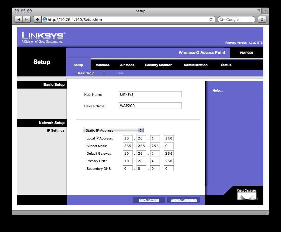Click Subnet Mask second octet field
Screen dimensions: 281x232
[141, 146]
